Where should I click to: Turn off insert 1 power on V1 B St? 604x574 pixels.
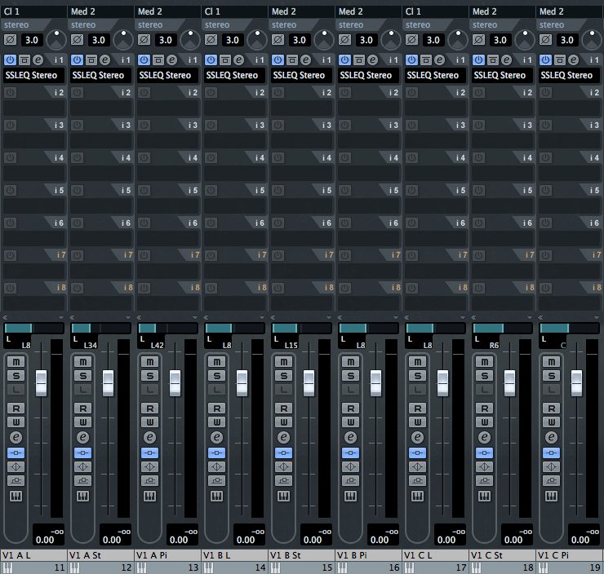coord(278,60)
